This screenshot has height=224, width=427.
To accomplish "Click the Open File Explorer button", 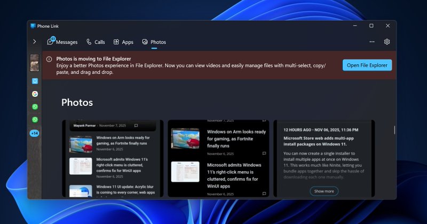I will pyautogui.click(x=367, y=65).
